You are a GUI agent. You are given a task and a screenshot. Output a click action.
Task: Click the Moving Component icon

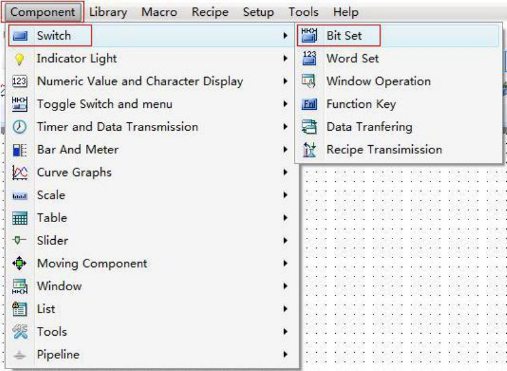20,263
